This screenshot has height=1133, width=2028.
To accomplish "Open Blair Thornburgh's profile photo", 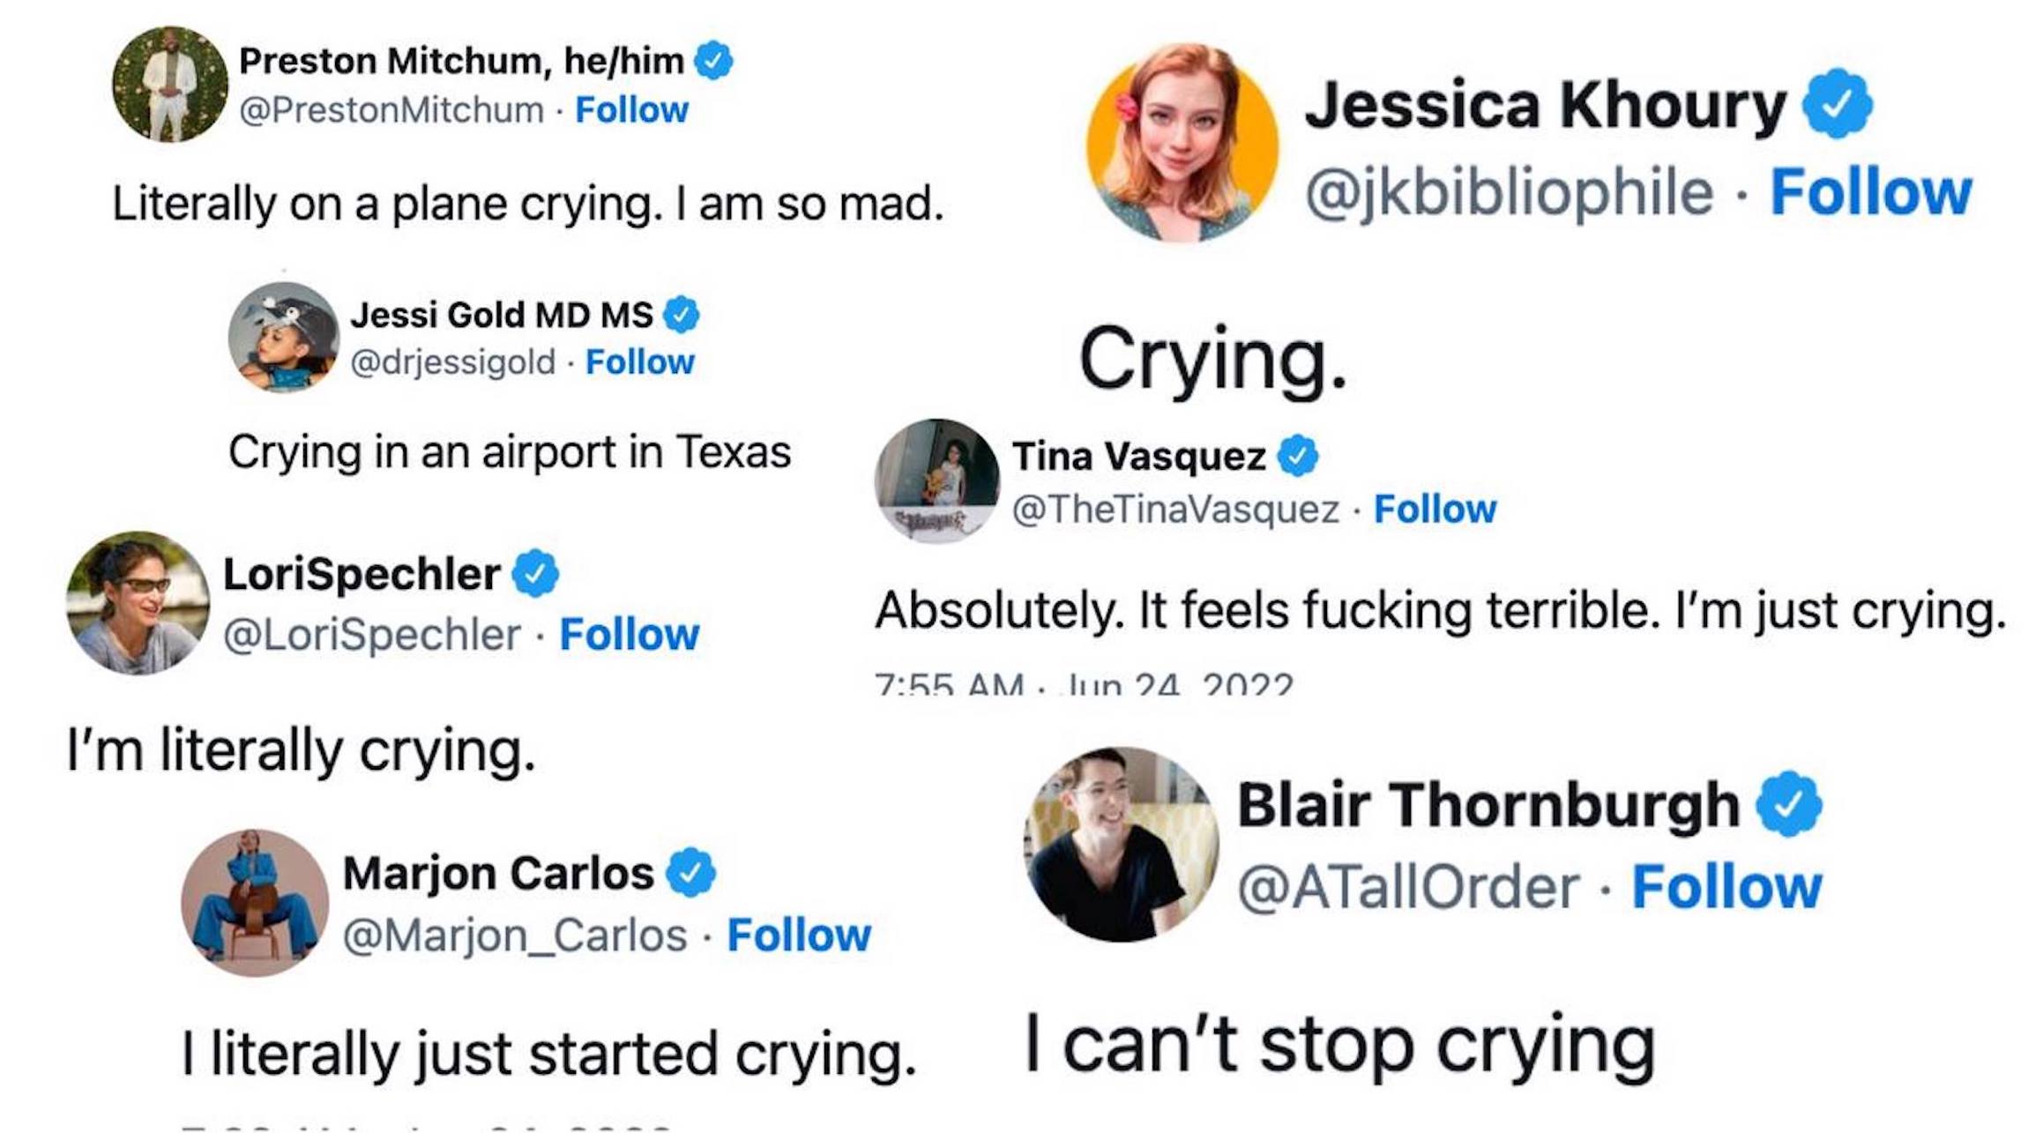I will (x=1121, y=845).
